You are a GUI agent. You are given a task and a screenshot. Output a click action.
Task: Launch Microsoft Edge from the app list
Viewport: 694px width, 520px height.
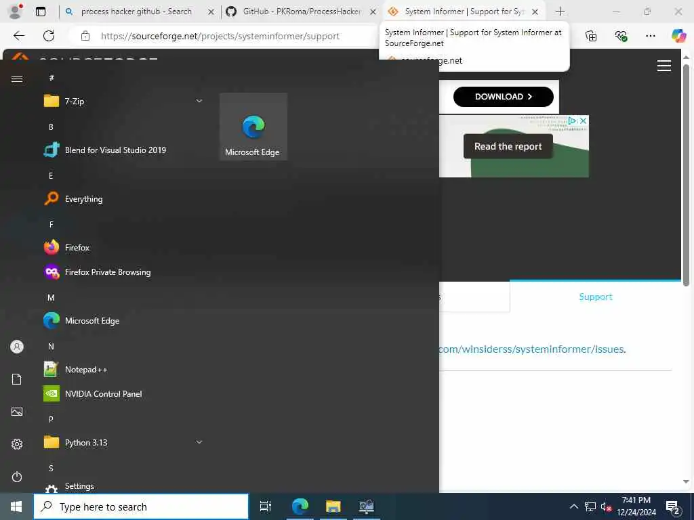(123, 320)
